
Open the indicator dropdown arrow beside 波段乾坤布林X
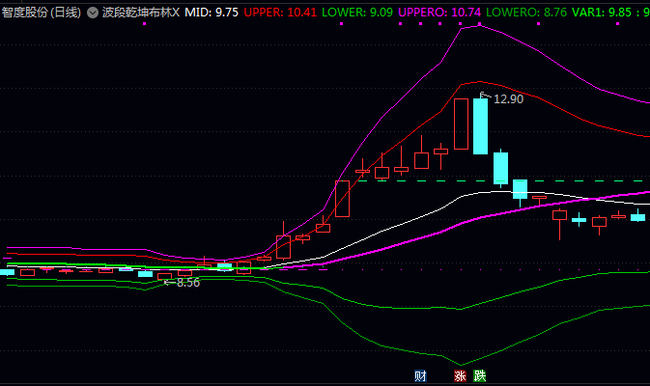pyautogui.click(x=92, y=14)
